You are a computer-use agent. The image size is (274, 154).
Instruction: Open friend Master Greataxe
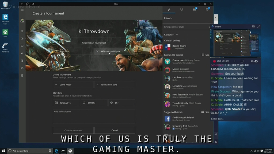pyautogui.click(x=186, y=70)
